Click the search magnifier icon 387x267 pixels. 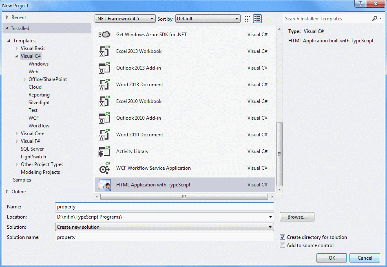(375, 18)
